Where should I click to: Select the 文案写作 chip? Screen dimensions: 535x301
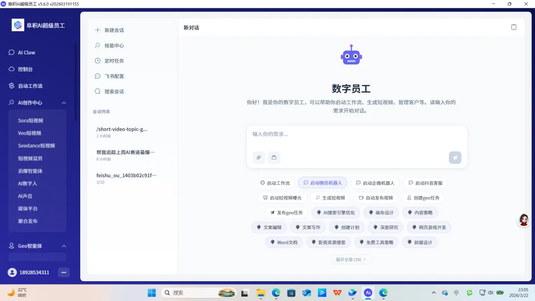click(308, 227)
